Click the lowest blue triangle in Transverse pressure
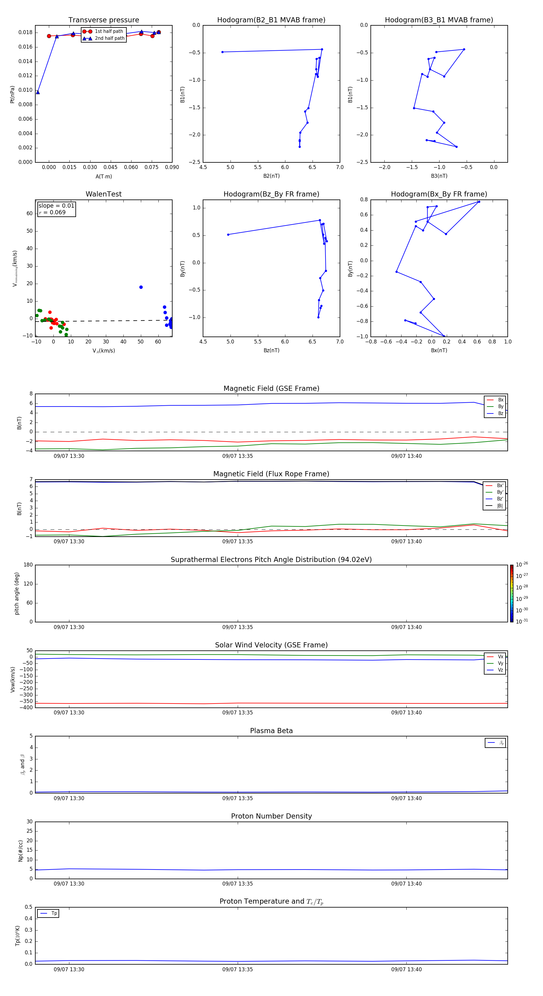This screenshot has height=996, width=543. [38, 92]
